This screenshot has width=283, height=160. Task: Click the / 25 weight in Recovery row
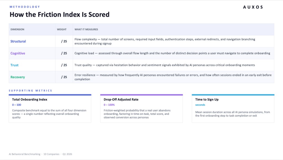pyautogui.click(x=64, y=77)
